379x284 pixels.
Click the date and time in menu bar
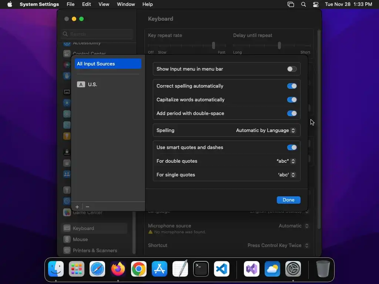pos(348,4)
